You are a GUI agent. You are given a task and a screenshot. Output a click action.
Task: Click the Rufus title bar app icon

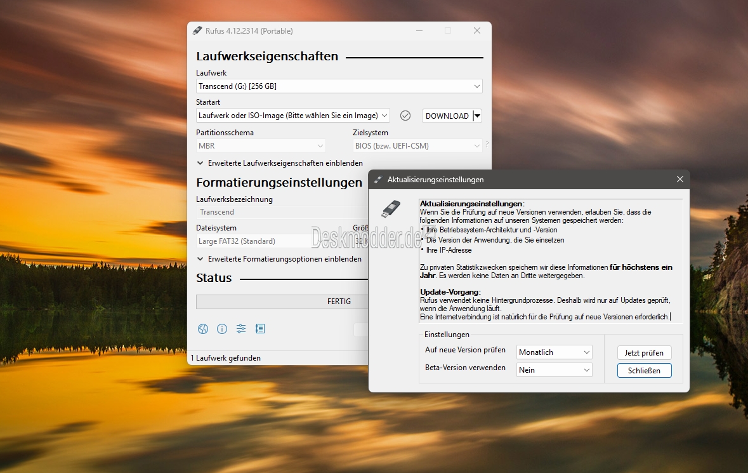click(x=197, y=30)
